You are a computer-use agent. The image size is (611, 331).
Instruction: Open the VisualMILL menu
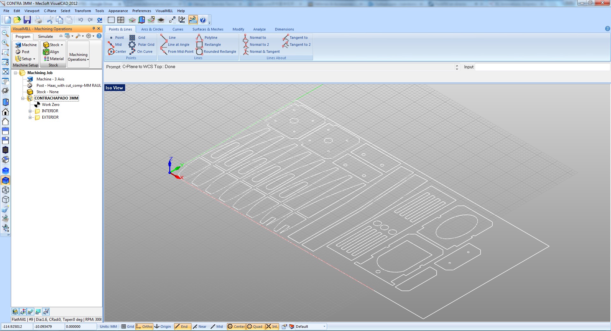pos(164,11)
